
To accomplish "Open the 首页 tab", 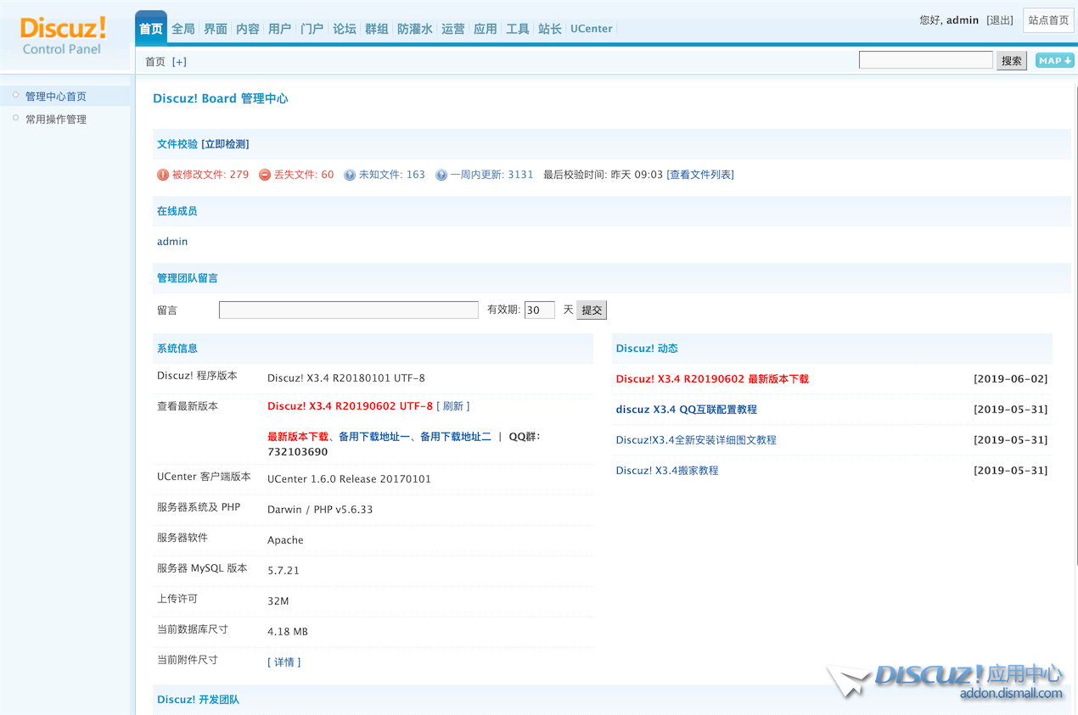I will pos(151,29).
